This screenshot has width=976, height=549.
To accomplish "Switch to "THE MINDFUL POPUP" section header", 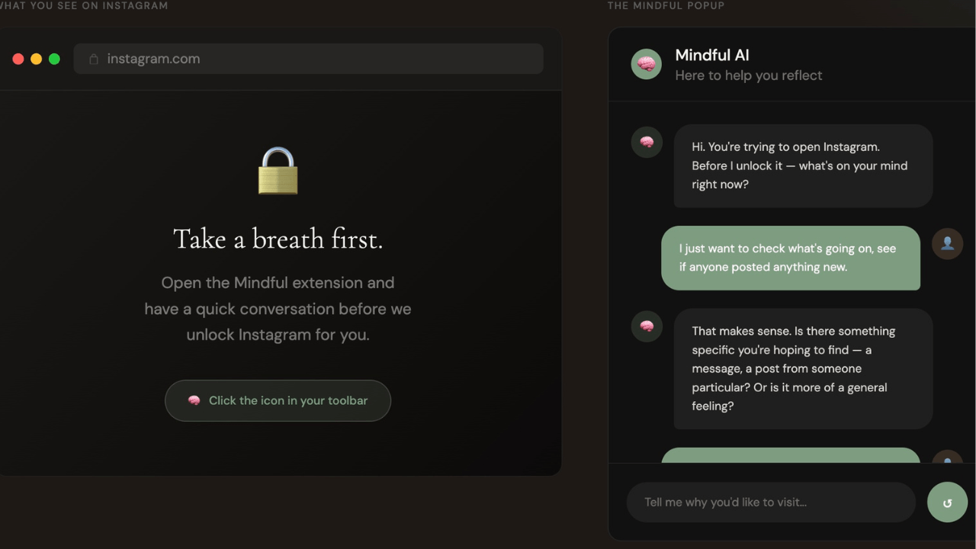I will click(x=666, y=5).
